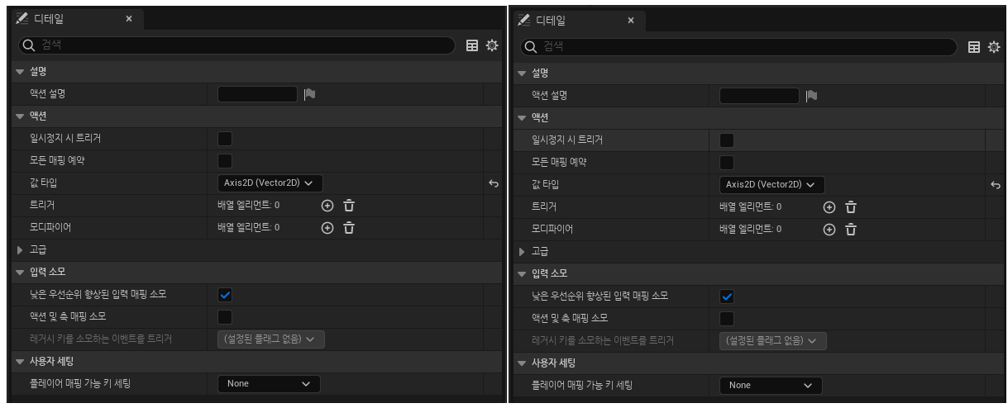
Task: Open property matrix icon in left 디테일 panel
Action: coord(472,45)
